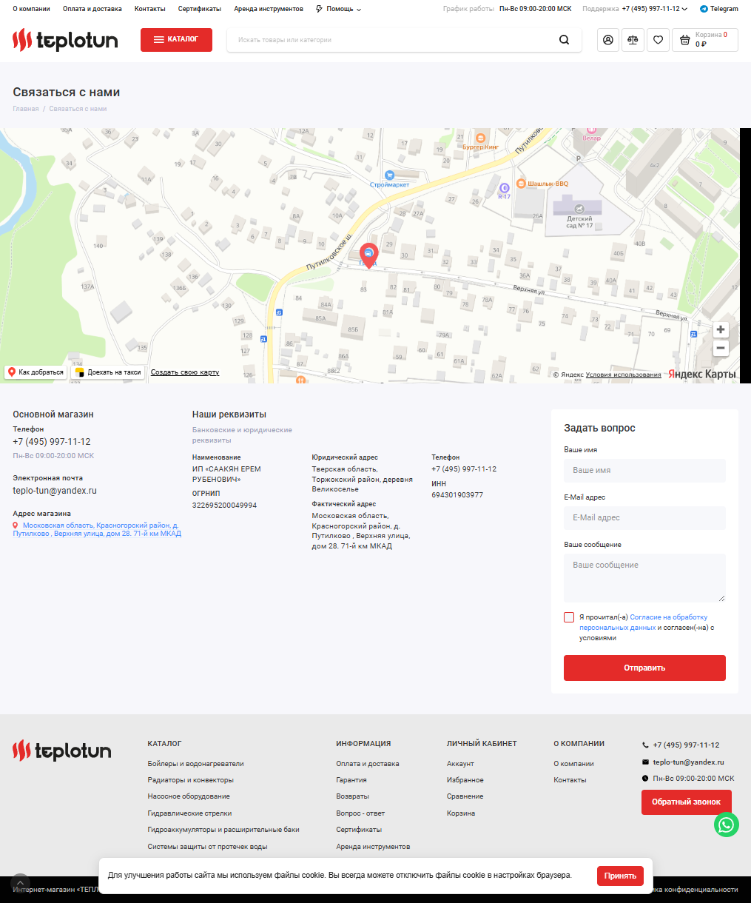Accept cookies with Принять button
This screenshot has width=751, height=903.
pos(619,876)
